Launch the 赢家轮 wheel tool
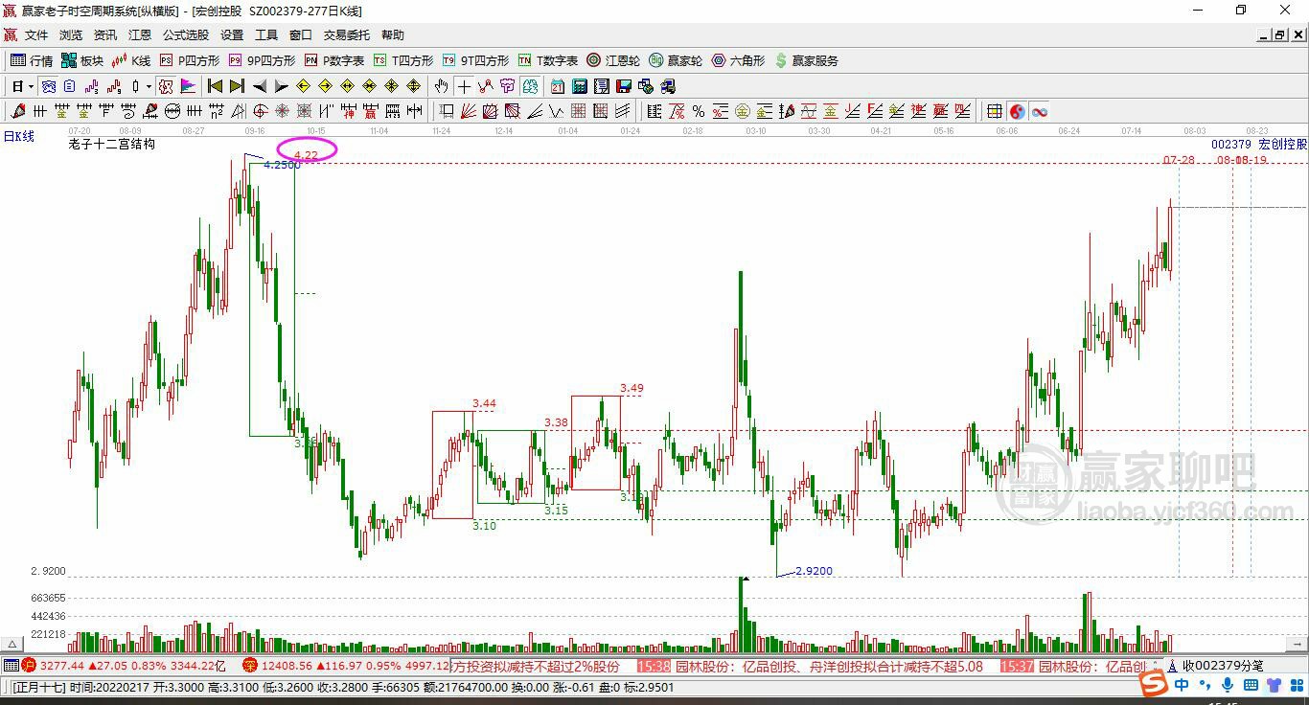This screenshot has height=705, width=1309. click(x=676, y=60)
